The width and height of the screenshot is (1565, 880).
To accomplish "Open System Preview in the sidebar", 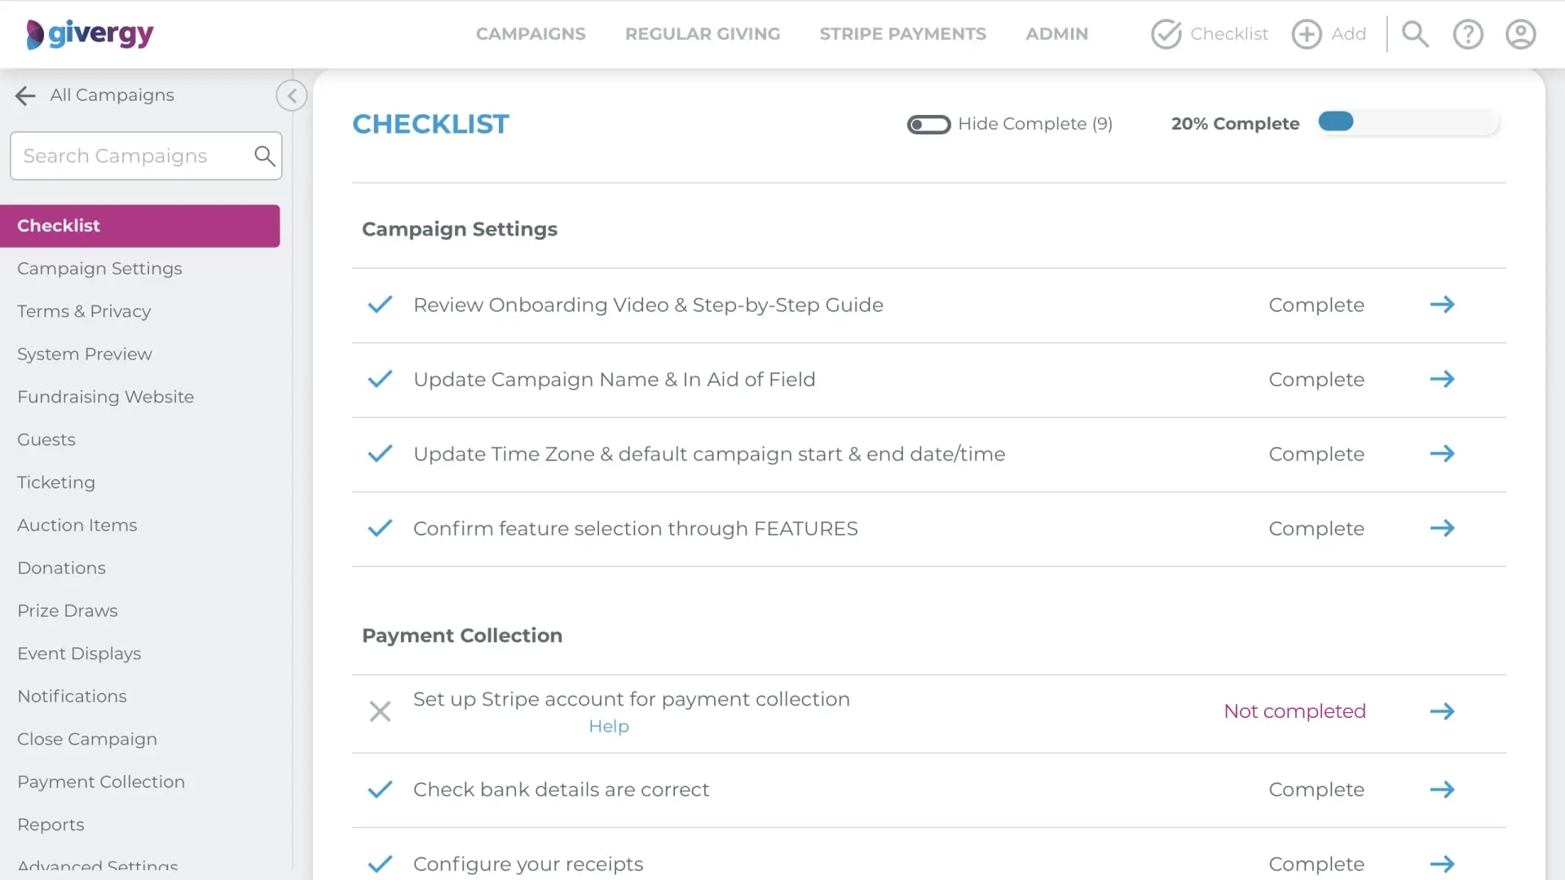I will 85,354.
